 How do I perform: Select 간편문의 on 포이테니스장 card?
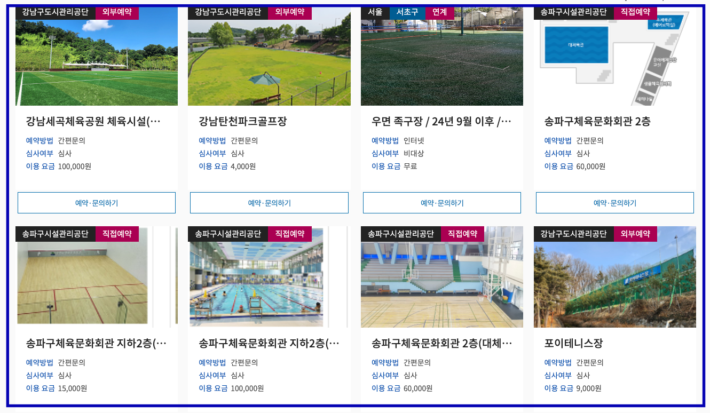point(590,363)
